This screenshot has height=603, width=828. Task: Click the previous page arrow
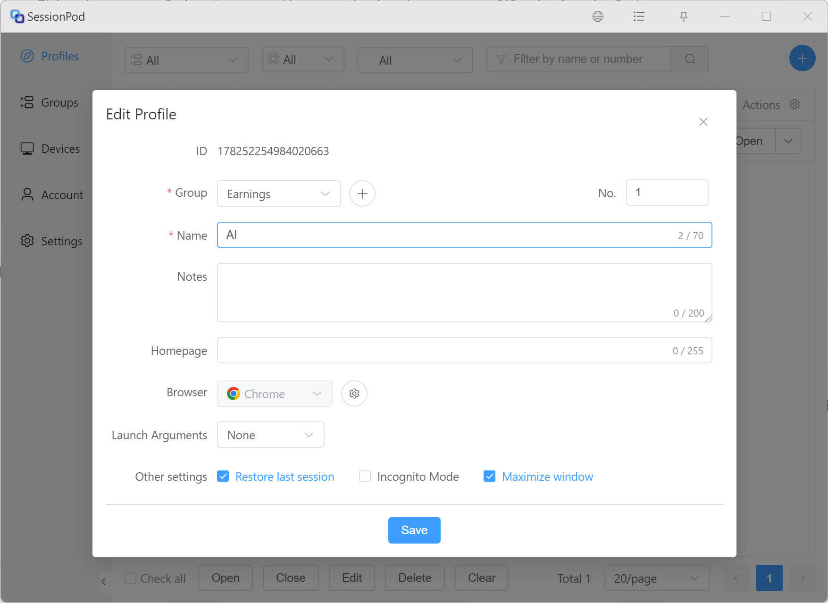736,578
